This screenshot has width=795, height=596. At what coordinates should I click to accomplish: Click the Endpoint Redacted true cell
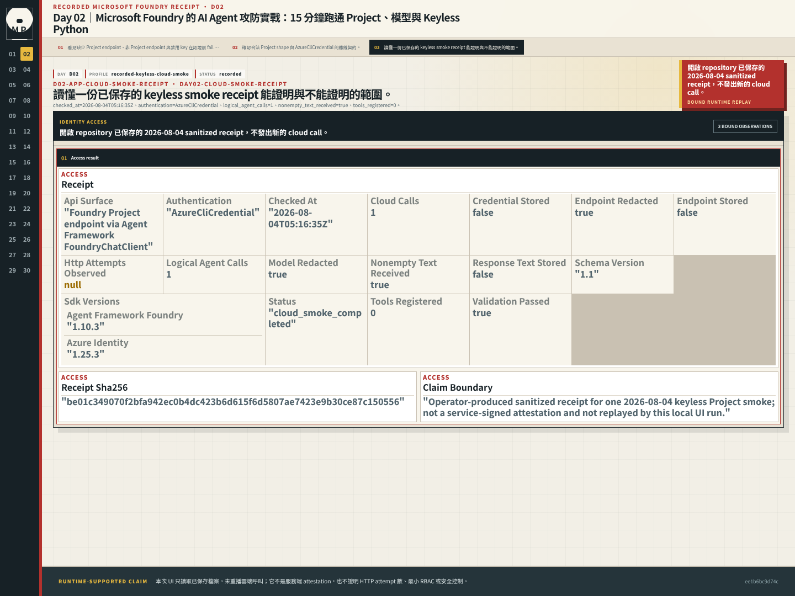coord(623,224)
